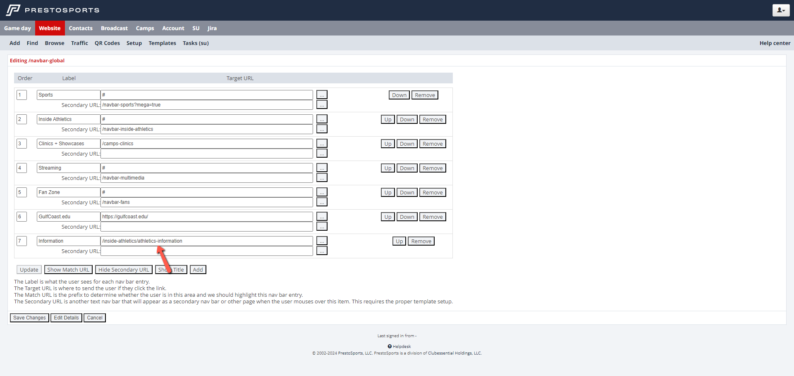Open the user account dropdown menu
Viewport: 794px width, 376px height.
click(x=780, y=10)
